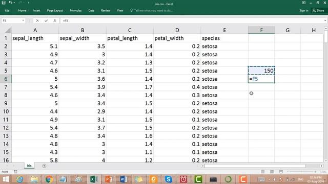The width and height of the screenshot is (328, 184).
Task: Click cell B7 with value 3.9
Action: [x=83, y=87]
